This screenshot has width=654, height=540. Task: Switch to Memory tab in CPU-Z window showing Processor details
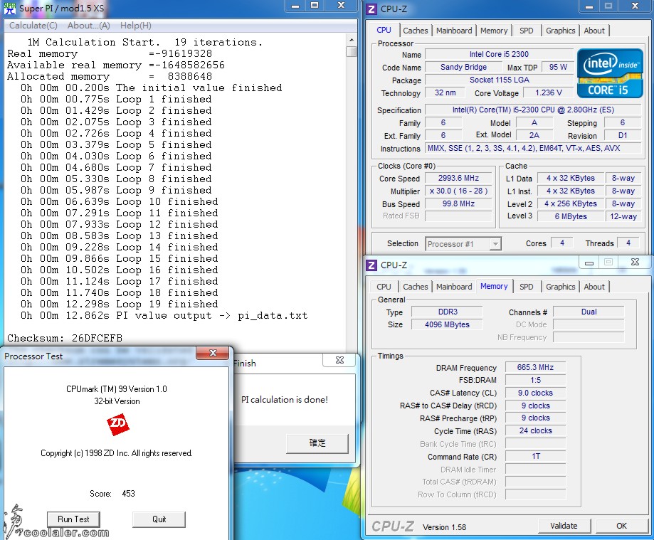point(494,31)
